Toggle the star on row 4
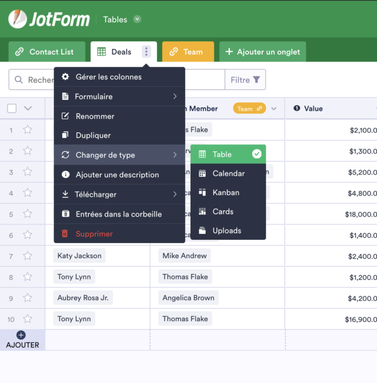This screenshot has width=377, height=383. click(x=27, y=192)
